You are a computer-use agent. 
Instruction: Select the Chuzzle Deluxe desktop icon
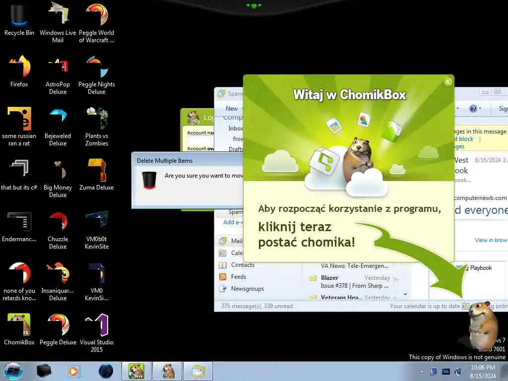[x=58, y=230]
